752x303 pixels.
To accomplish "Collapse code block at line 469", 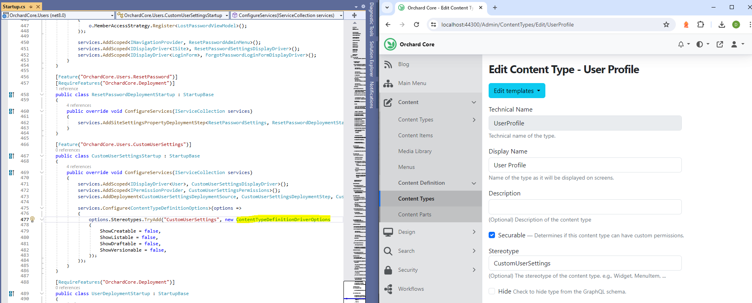I will click(42, 172).
